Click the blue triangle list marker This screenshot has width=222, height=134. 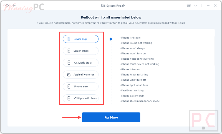click(x=111, y=39)
